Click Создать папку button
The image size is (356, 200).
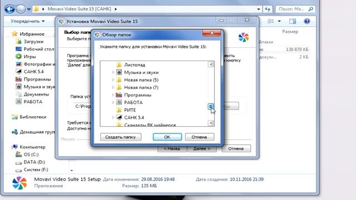(x=121, y=137)
